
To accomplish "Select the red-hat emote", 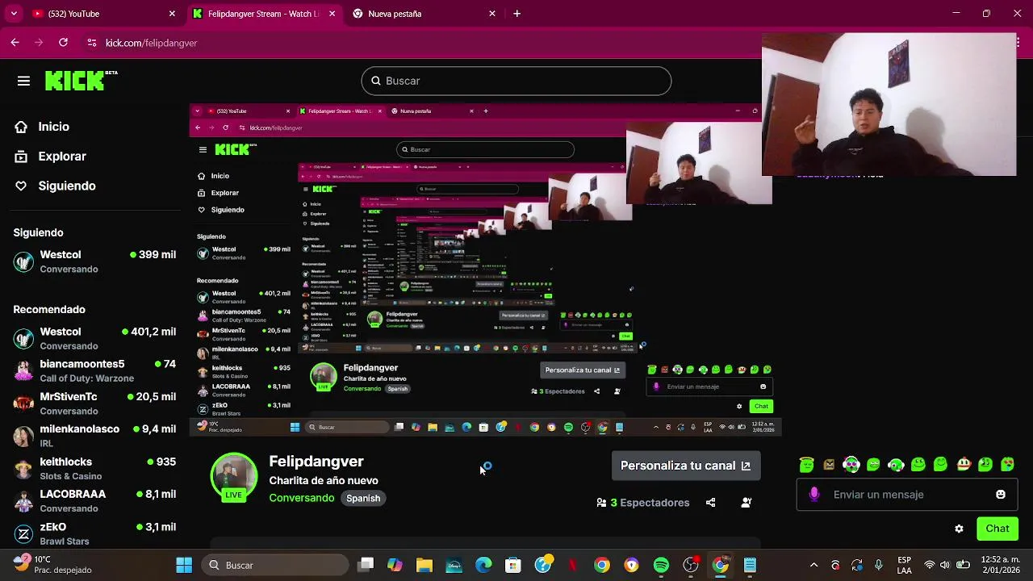I will 963,464.
